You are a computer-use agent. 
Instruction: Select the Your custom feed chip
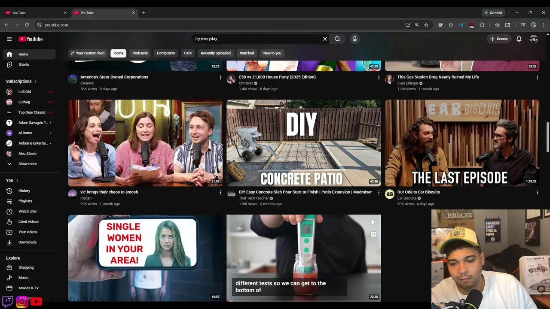[x=88, y=53]
